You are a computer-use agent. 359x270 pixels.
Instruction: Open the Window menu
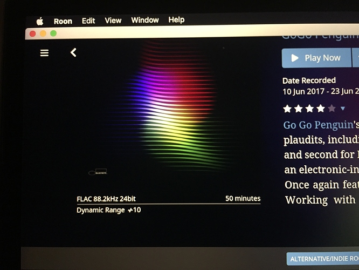145,20
